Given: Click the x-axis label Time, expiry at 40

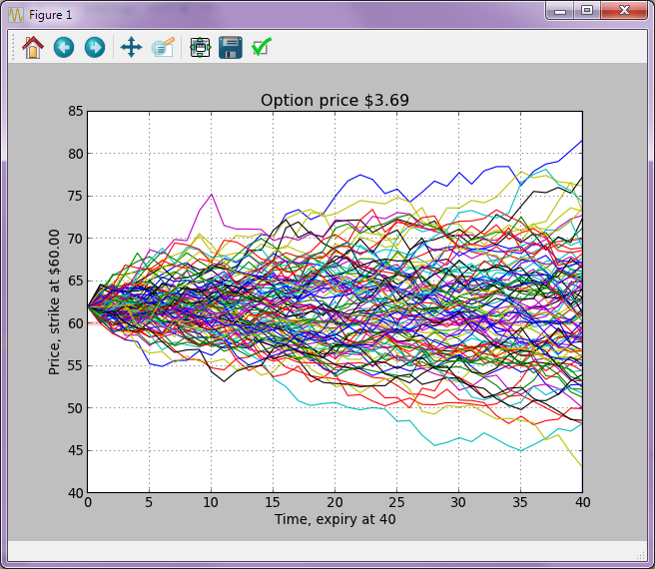Looking at the screenshot, I should coord(335,519).
